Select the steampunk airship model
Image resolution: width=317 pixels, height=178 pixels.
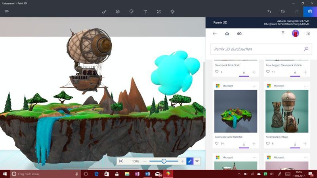(87, 61)
